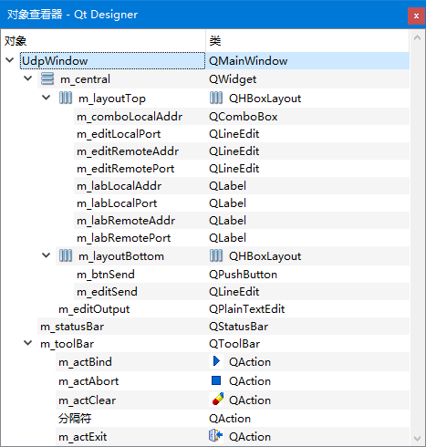Collapse the UdpWindow root node
The image size is (426, 447).
coord(10,60)
